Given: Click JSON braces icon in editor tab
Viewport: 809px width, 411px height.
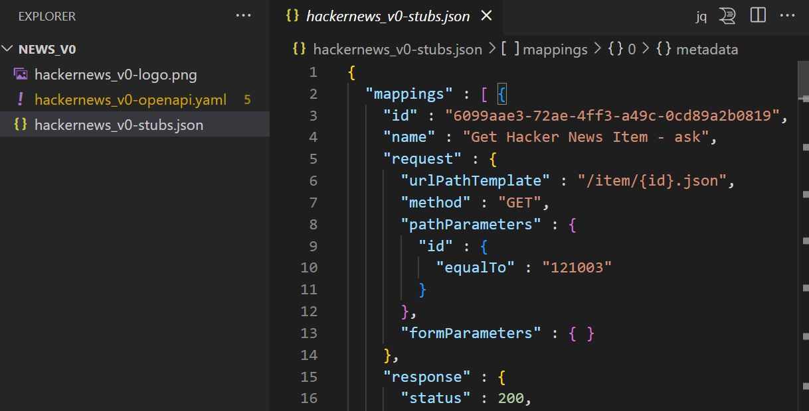Looking at the screenshot, I should [x=292, y=16].
